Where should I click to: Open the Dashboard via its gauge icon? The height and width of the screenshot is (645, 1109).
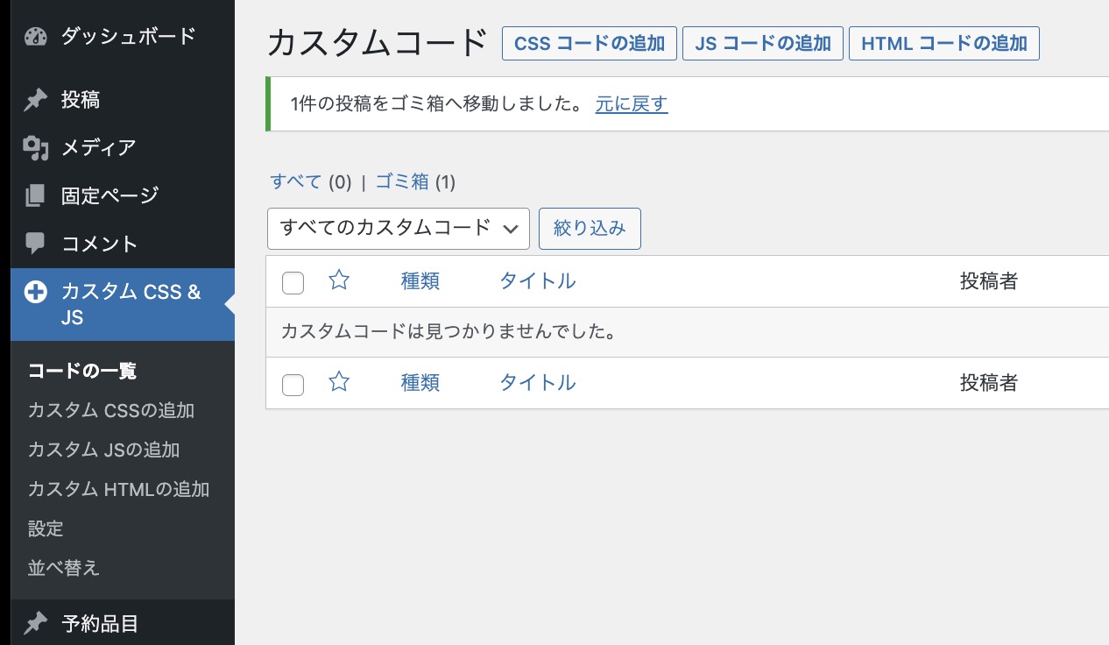point(35,35)
